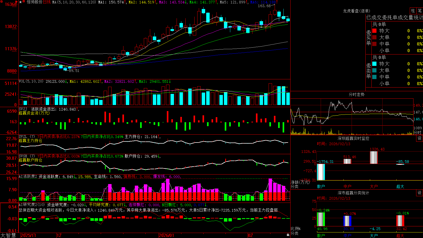Select the 2026/01 date marker
The image size is (423, 238).
(167, 235)
